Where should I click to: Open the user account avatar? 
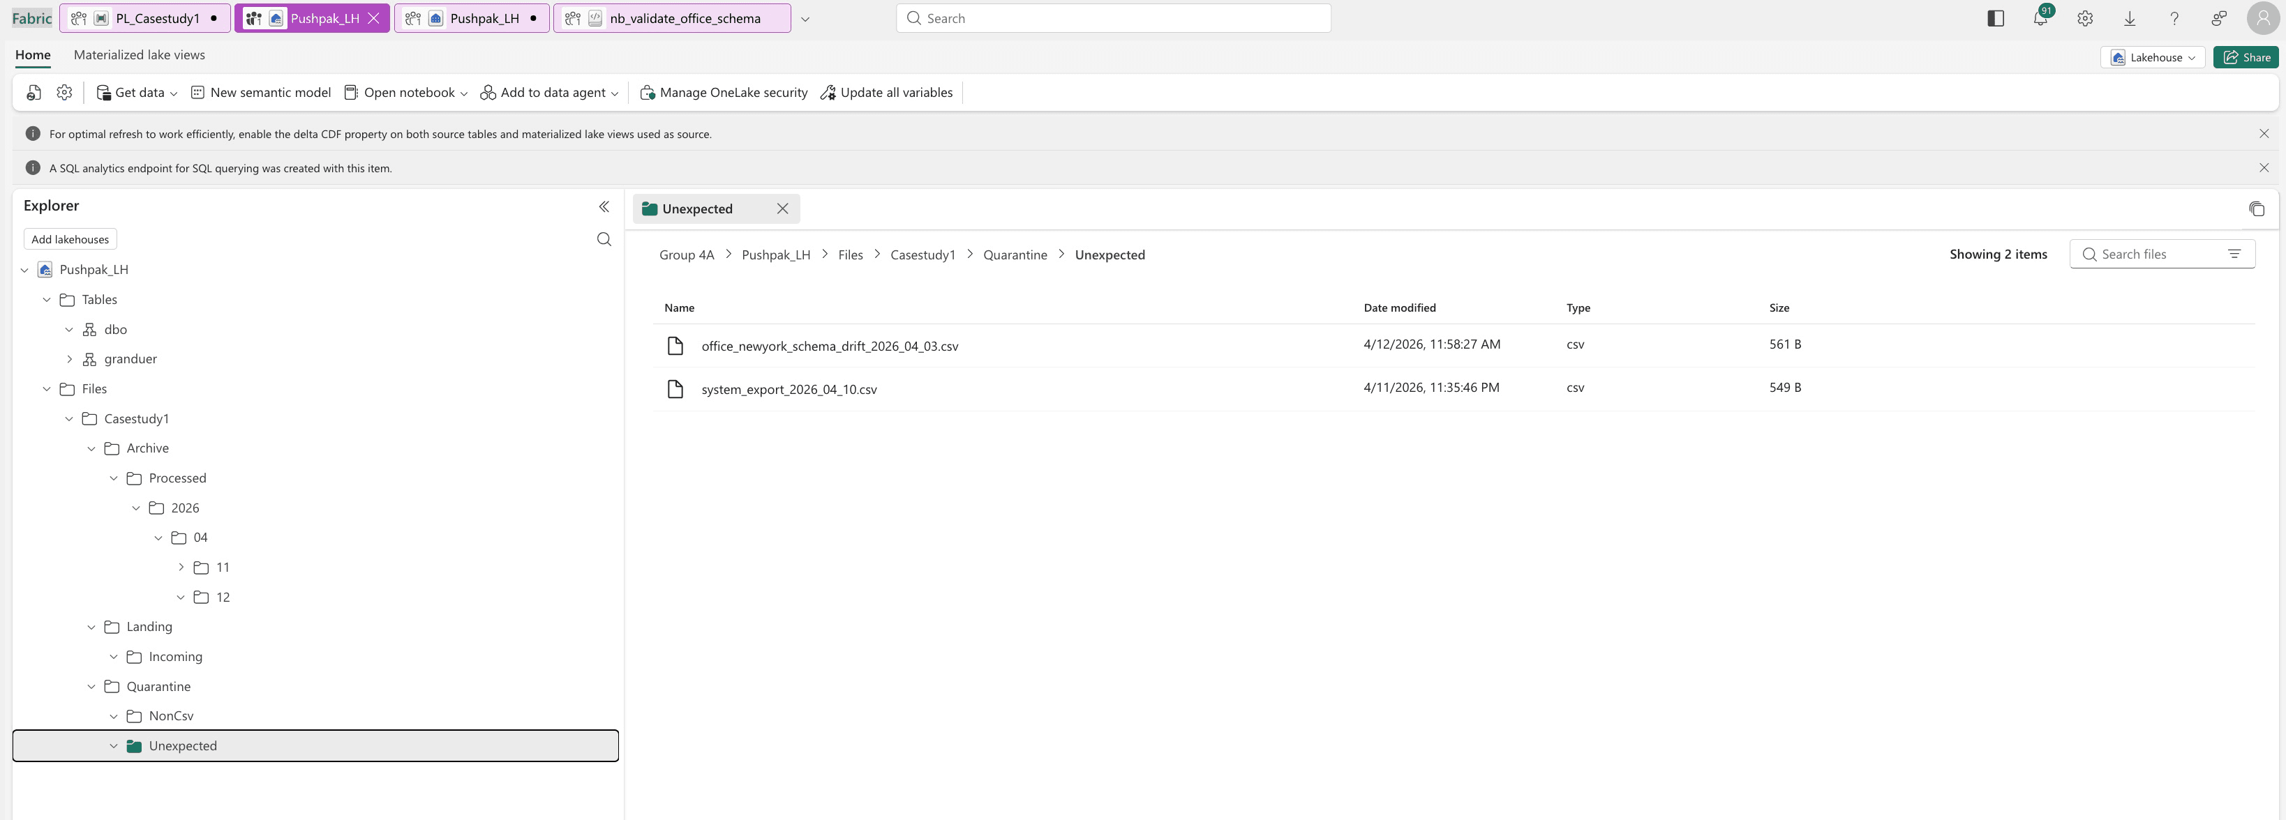point(2263,19)
